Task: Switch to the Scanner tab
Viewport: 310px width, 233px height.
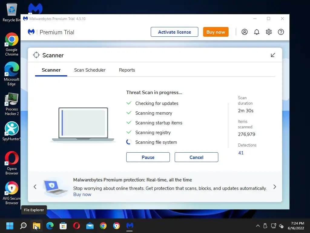Action: tap(51, 70)
